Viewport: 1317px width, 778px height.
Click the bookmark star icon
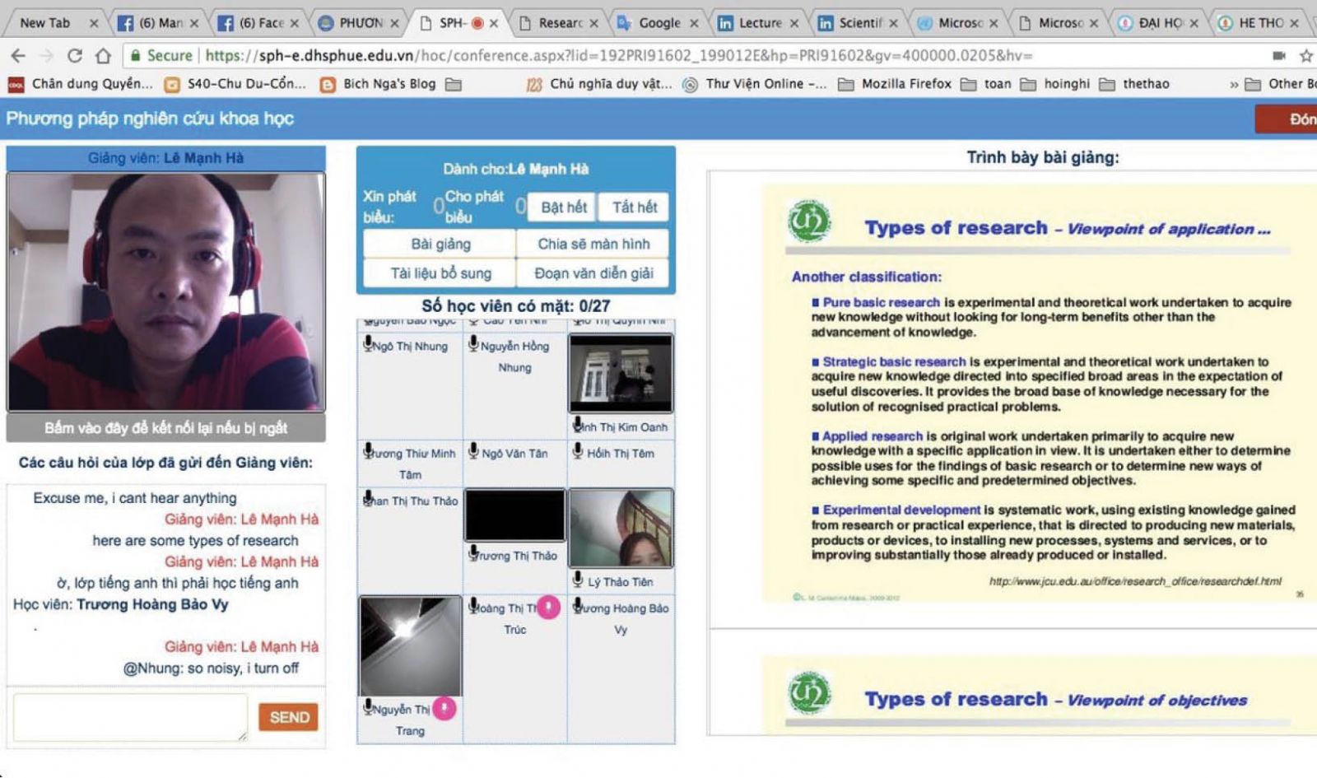point(1305,56)
